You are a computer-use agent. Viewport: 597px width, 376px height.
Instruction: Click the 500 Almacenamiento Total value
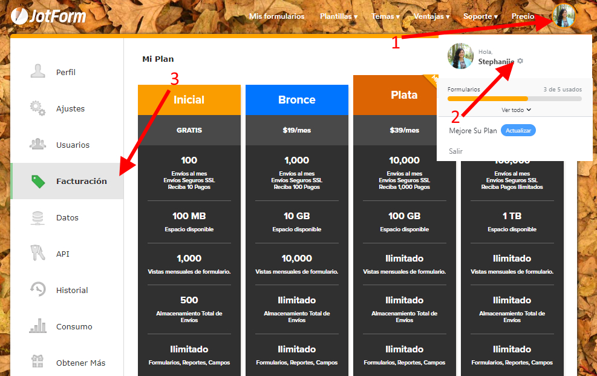pyautogui.click(x=189, y=300)
